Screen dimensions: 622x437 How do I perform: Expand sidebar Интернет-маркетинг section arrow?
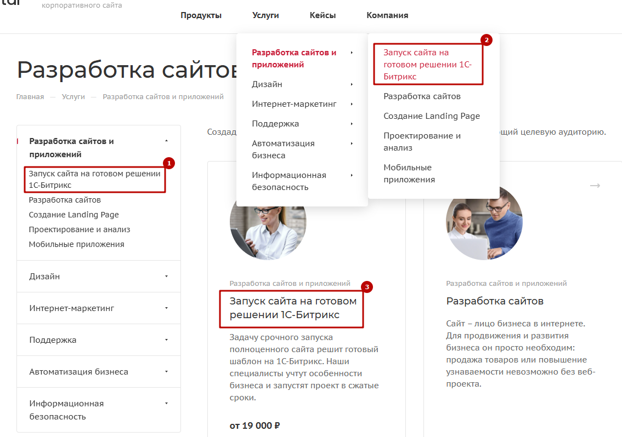(167, 308)
